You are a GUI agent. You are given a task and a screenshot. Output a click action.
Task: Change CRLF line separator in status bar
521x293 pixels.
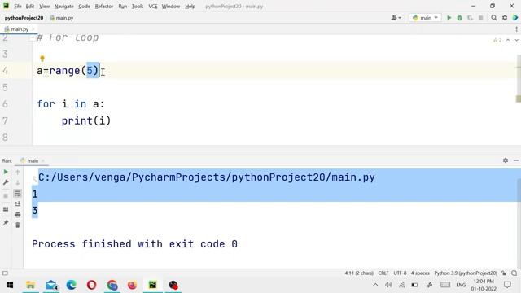(x=383, y=273)
